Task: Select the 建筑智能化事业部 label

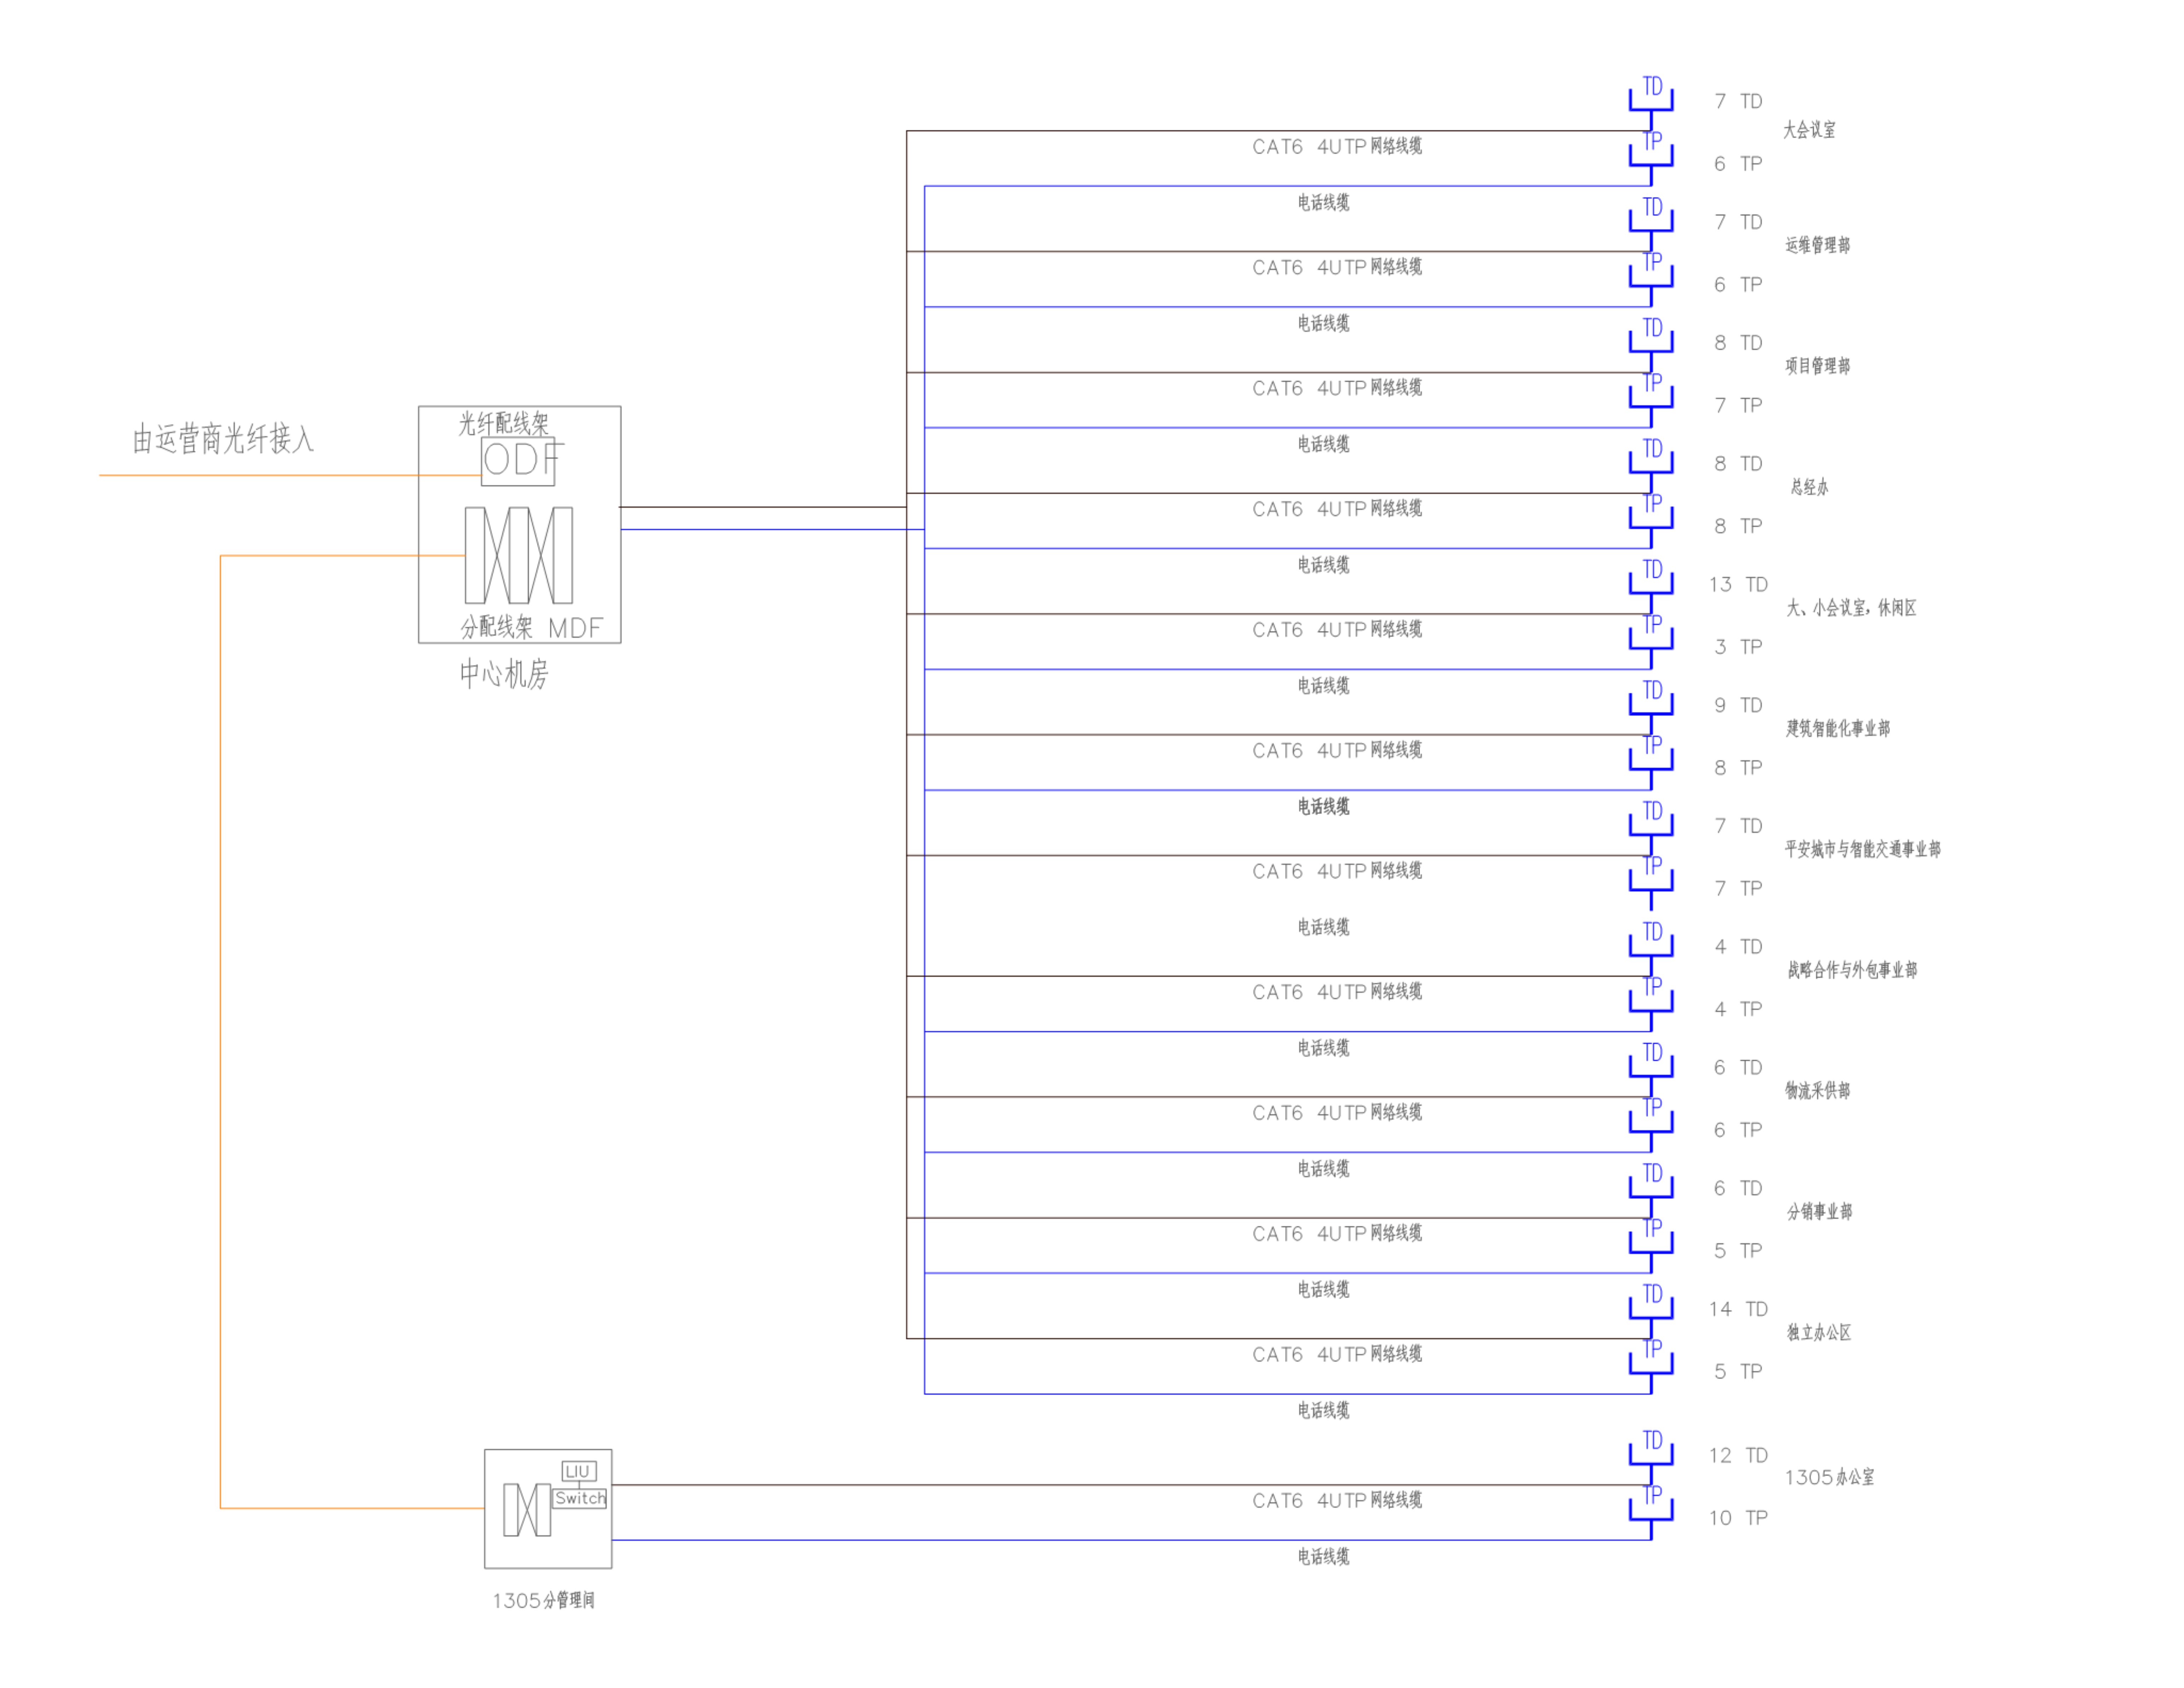Action: click(1838, 728)
